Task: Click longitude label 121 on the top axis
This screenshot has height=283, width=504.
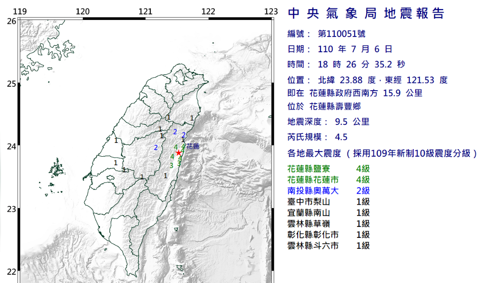Action: (x=145, y=11)
